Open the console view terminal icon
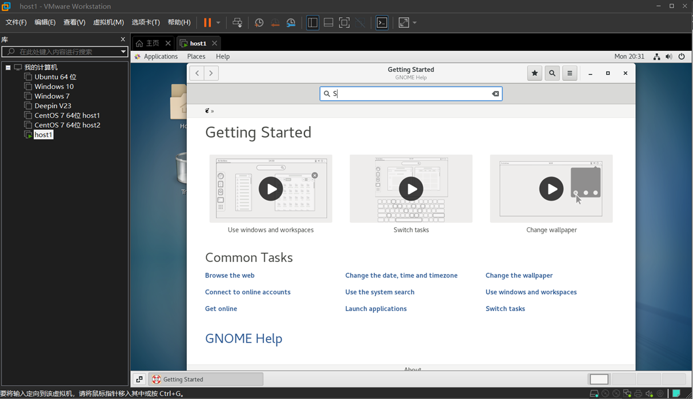Screen dimensions: 693x399 [x=382, y=23]
